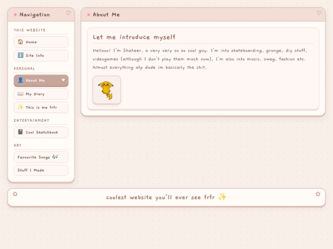Image resolution: width=333 pixels, height=249 pixels.
Task: Click the house icon beside Home
Action: (20, 42)
